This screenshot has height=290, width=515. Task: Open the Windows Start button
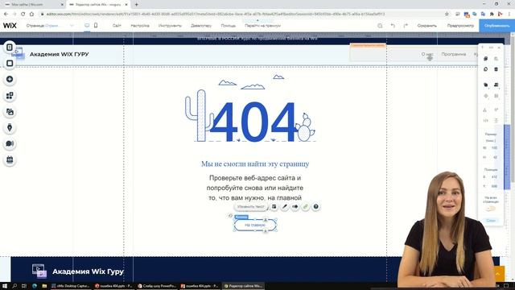pos(5,286)
